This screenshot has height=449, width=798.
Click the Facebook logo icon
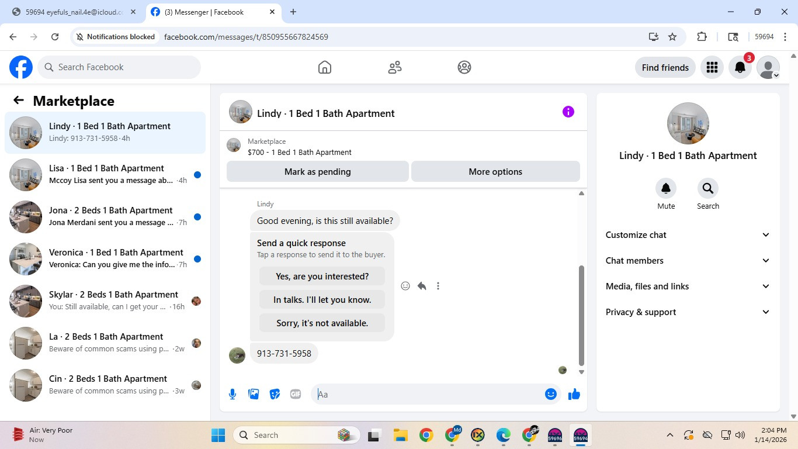coord(21,67)
